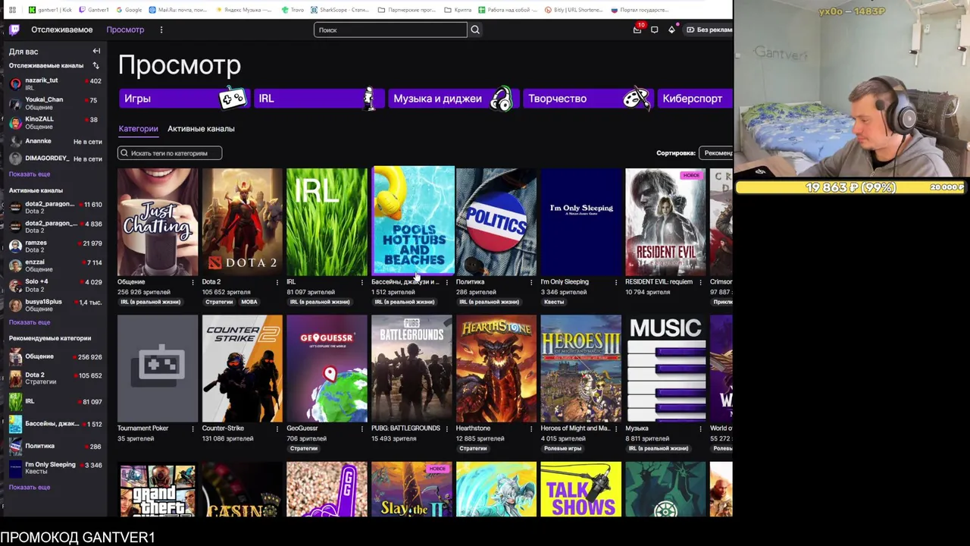Open 'Solo +4' channel in sidebar
970x546 pixels.
[x=53, y=285]
